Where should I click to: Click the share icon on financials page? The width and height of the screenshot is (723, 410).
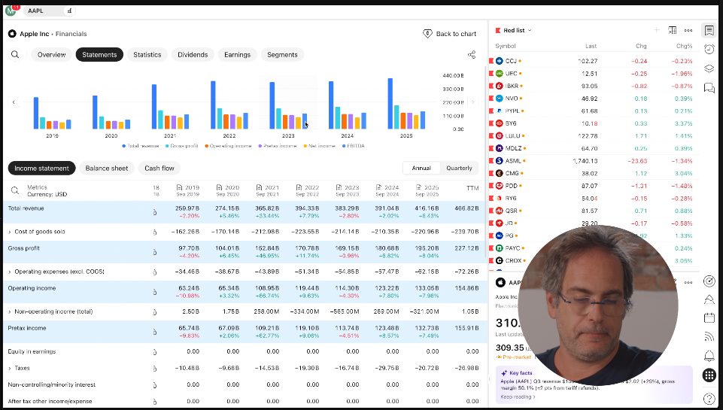[471, 54]
